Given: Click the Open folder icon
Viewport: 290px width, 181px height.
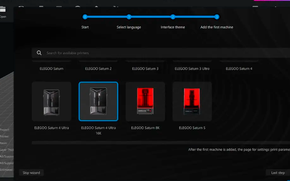Looking at the screenshot, I should pyautogui.click(x=3, y=9).
